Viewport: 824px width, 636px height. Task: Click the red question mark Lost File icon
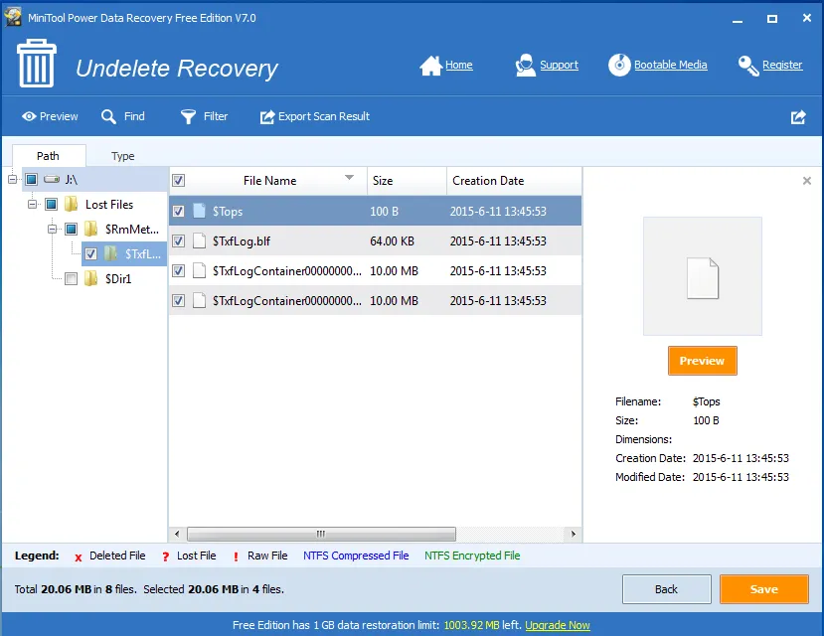(166, 556)
